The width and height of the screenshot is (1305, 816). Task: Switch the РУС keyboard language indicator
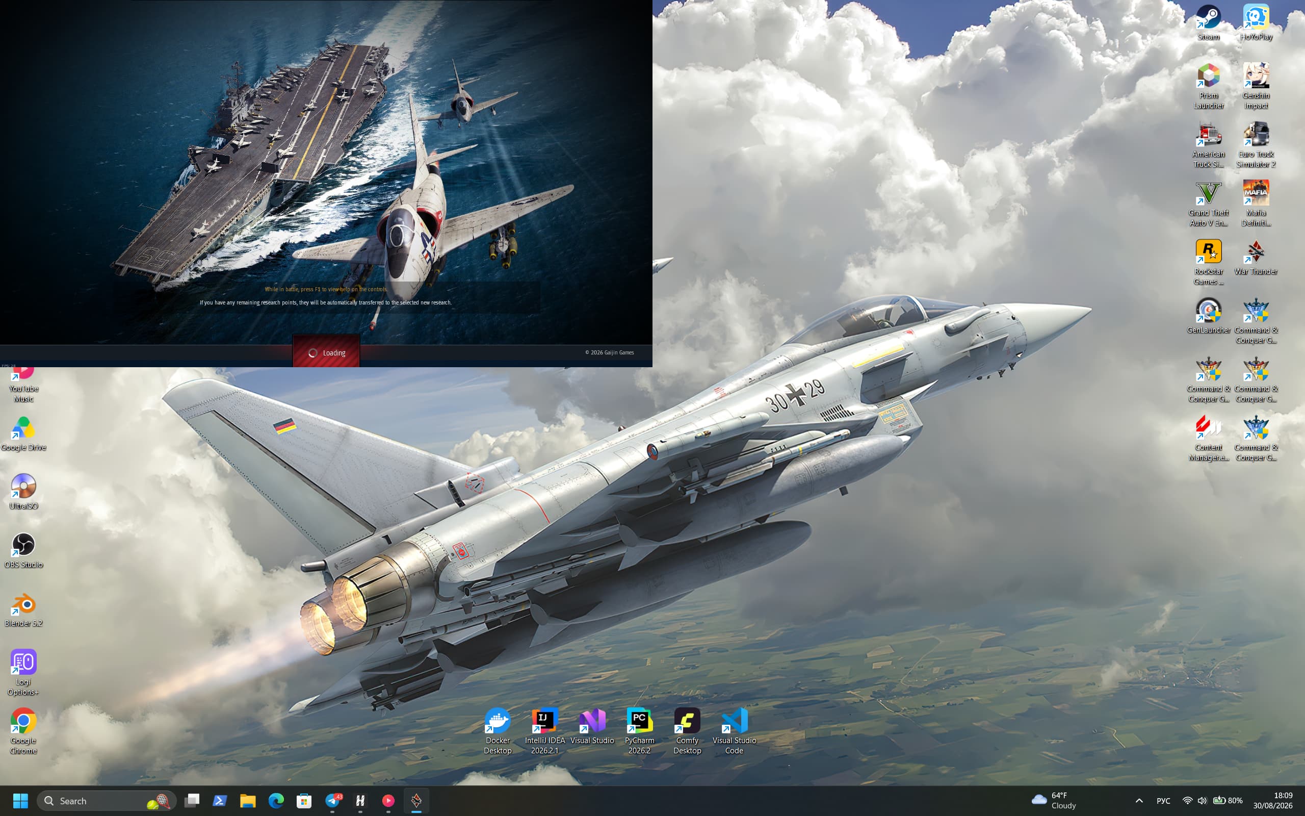tap(1163, 800)
